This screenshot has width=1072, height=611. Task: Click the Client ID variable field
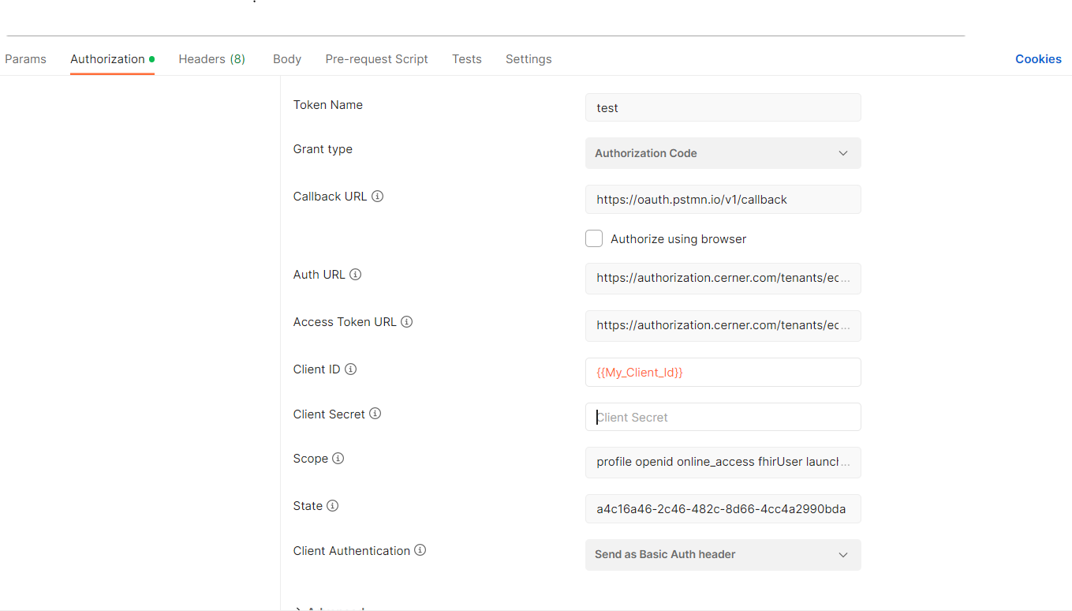(723, 372)
